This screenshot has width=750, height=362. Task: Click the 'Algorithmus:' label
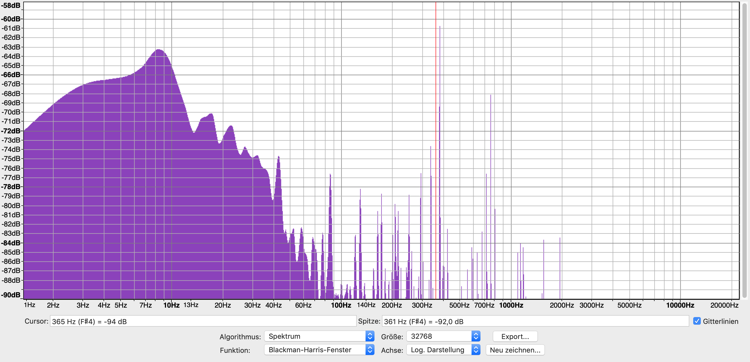pos(240,337)
